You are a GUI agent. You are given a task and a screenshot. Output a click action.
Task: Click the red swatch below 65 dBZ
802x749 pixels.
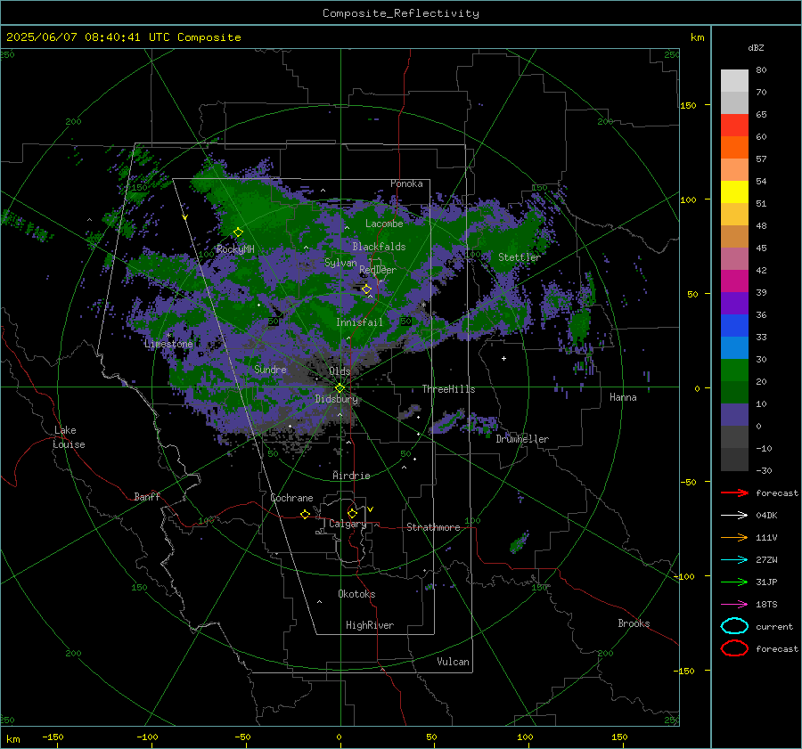pyautogui.click(x=734, y=126)
